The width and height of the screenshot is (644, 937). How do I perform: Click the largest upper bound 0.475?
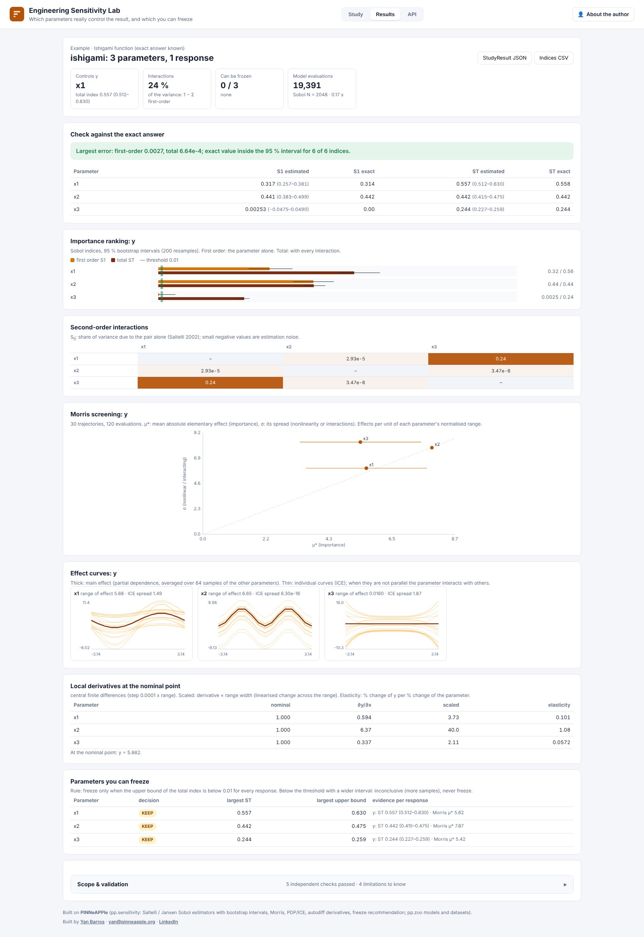(x=358, y=826)
